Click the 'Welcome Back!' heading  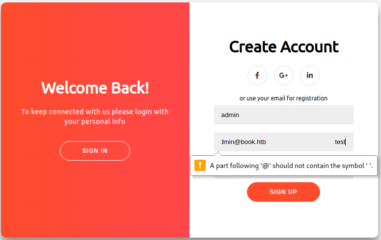click(95, 88)
